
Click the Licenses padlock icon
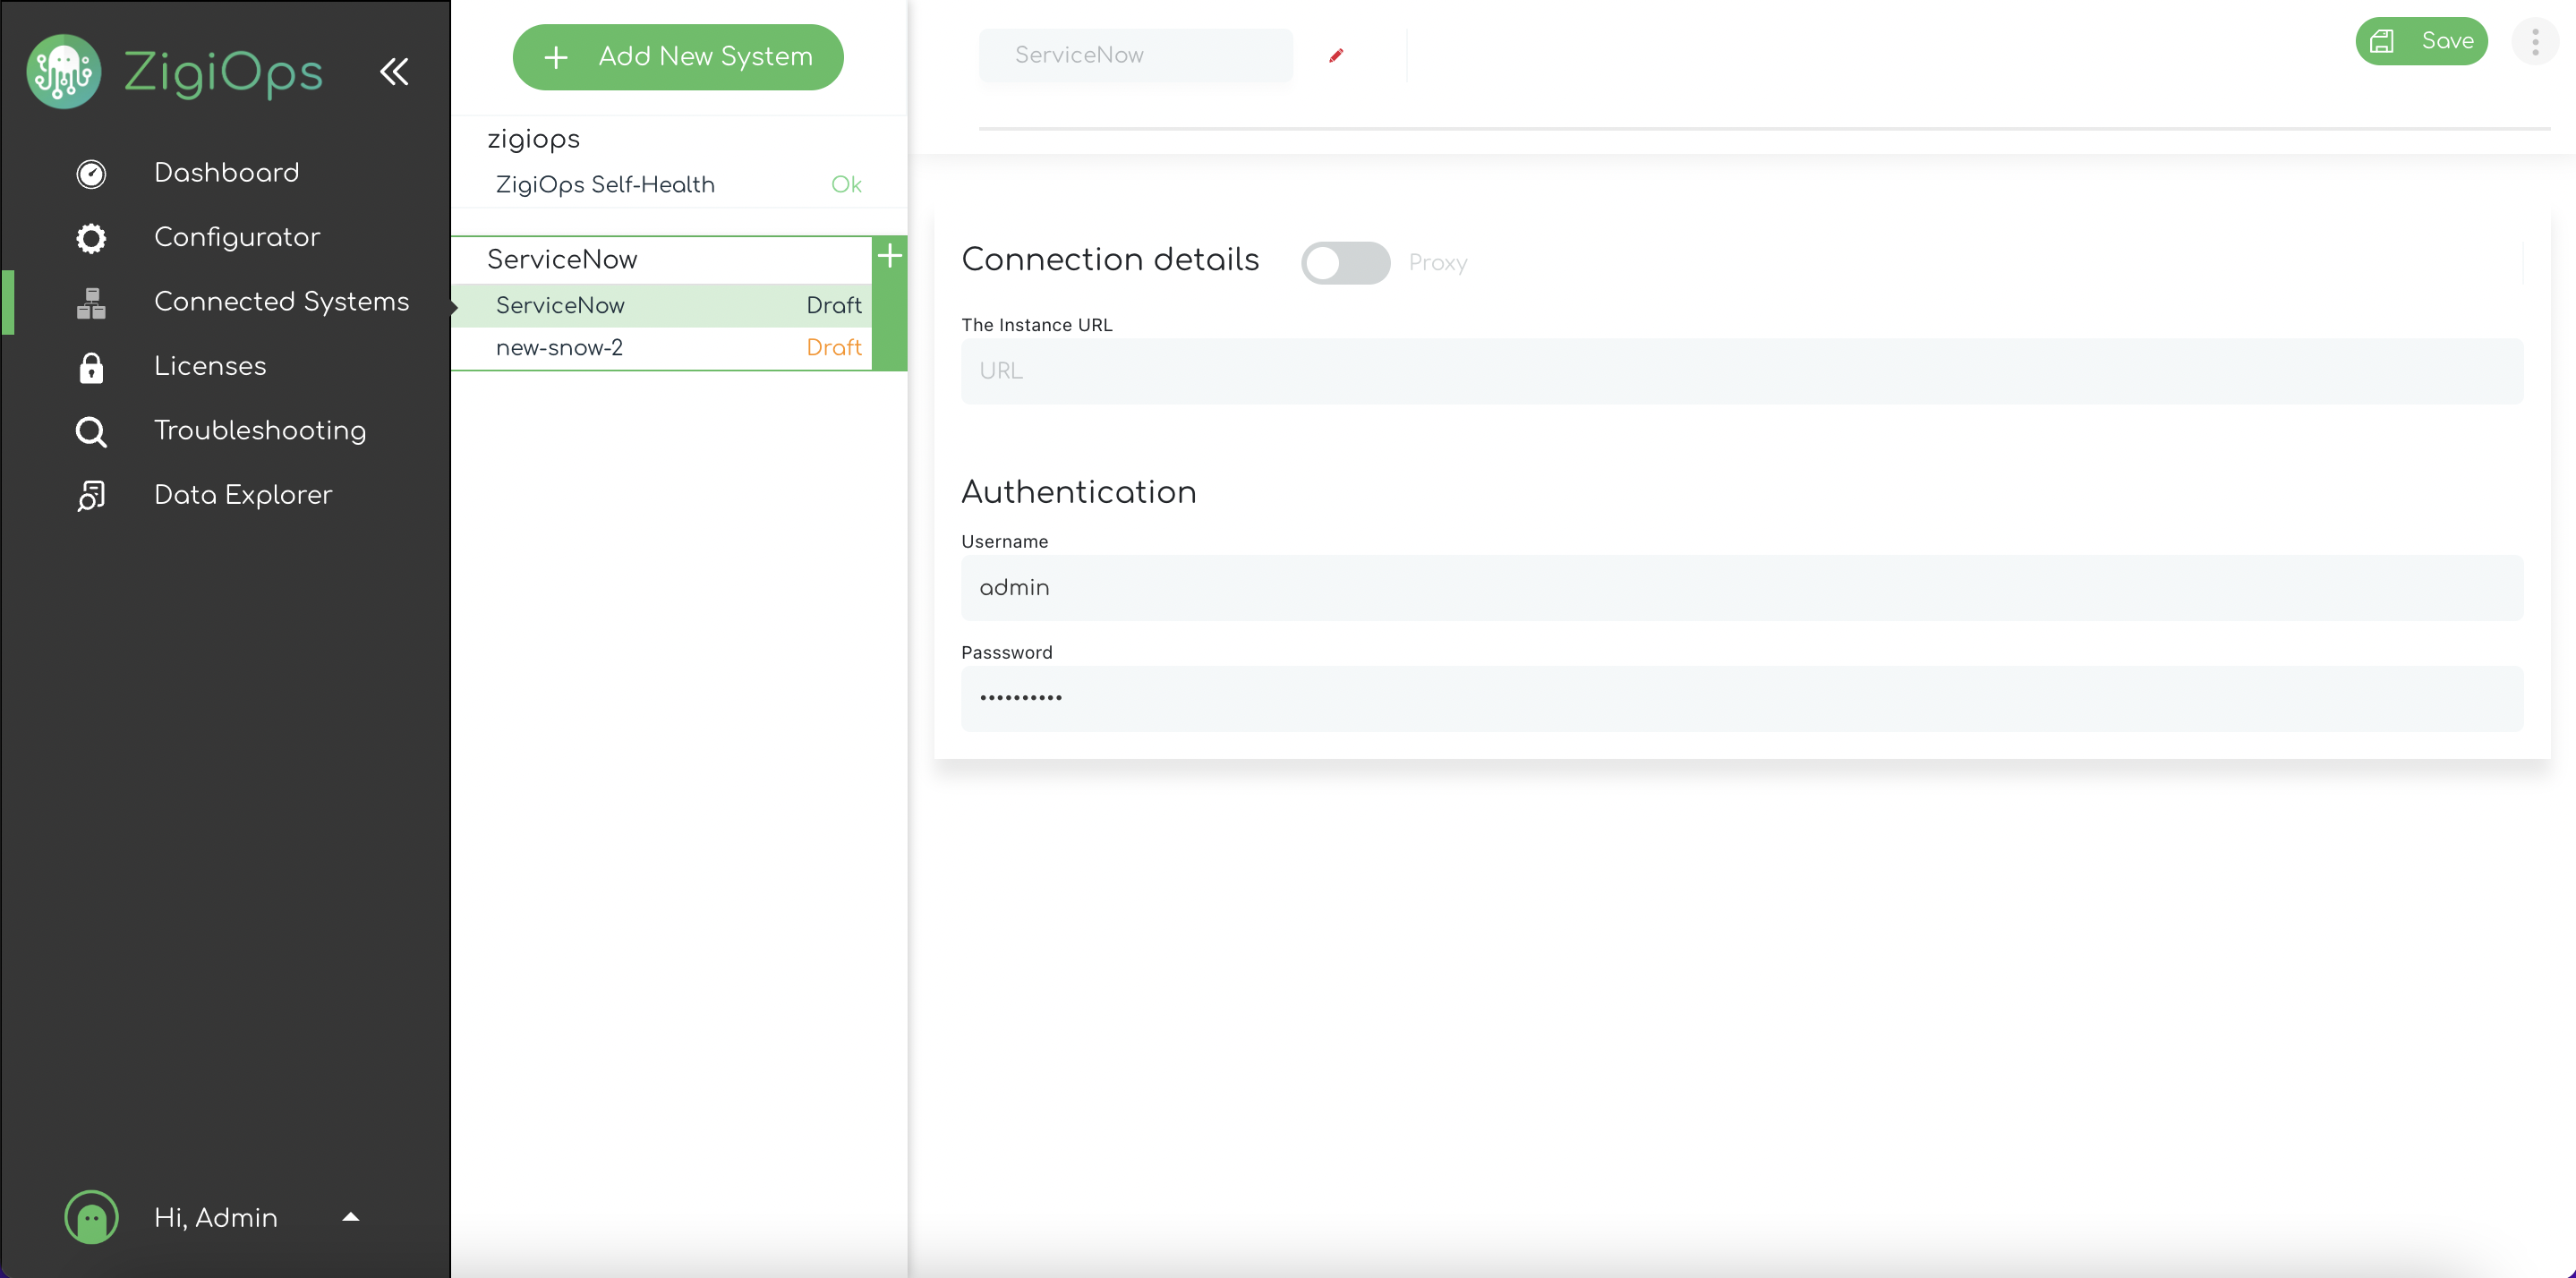[x=90, y=367]
